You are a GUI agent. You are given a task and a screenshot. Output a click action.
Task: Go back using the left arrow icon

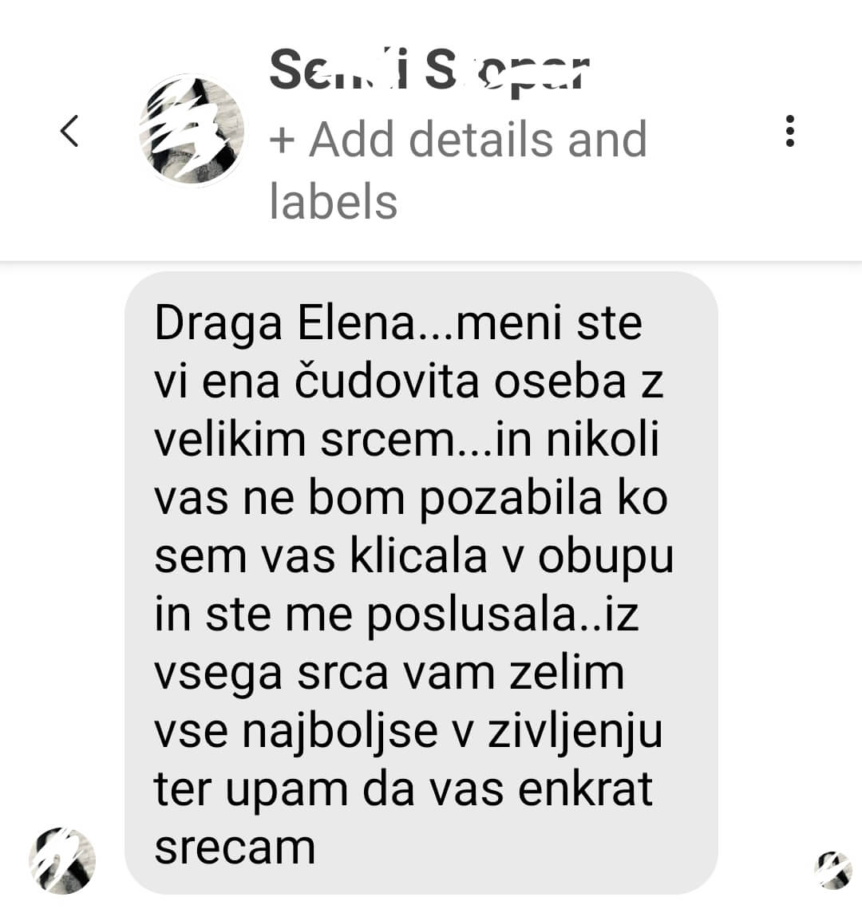pos(69,130)
